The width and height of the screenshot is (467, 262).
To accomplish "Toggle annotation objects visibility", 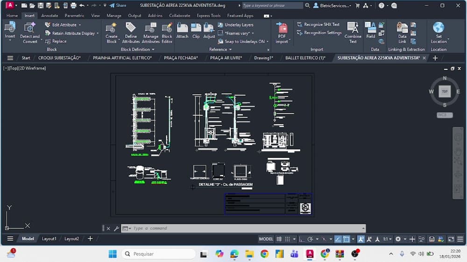I will point(361,239).
